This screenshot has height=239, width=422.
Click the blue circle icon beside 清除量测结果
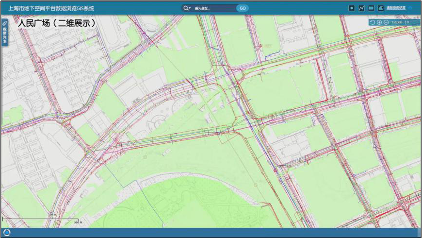click(x=410, y=8)
